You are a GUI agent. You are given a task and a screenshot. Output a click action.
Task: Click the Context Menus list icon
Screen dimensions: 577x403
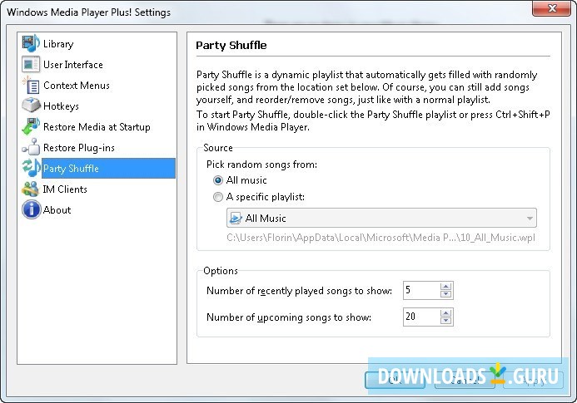point(31,86)
